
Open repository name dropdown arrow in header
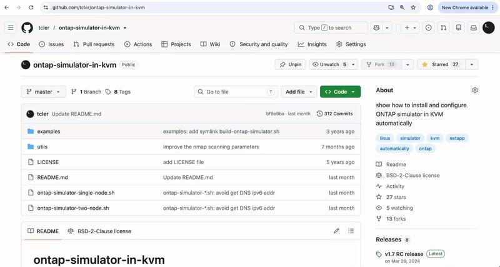click(125, 27)
